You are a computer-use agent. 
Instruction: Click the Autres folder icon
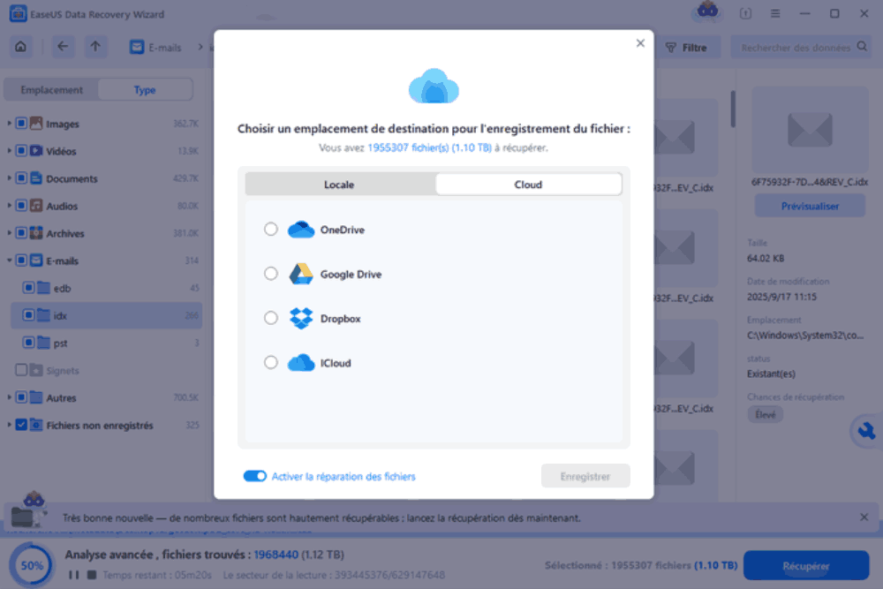pyautogui.click(x=36, y=397)
